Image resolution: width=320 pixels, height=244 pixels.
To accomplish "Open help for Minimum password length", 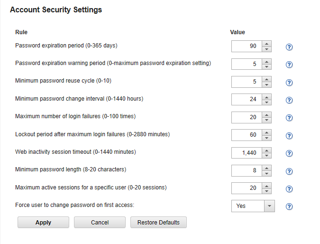I will point(289,171).
